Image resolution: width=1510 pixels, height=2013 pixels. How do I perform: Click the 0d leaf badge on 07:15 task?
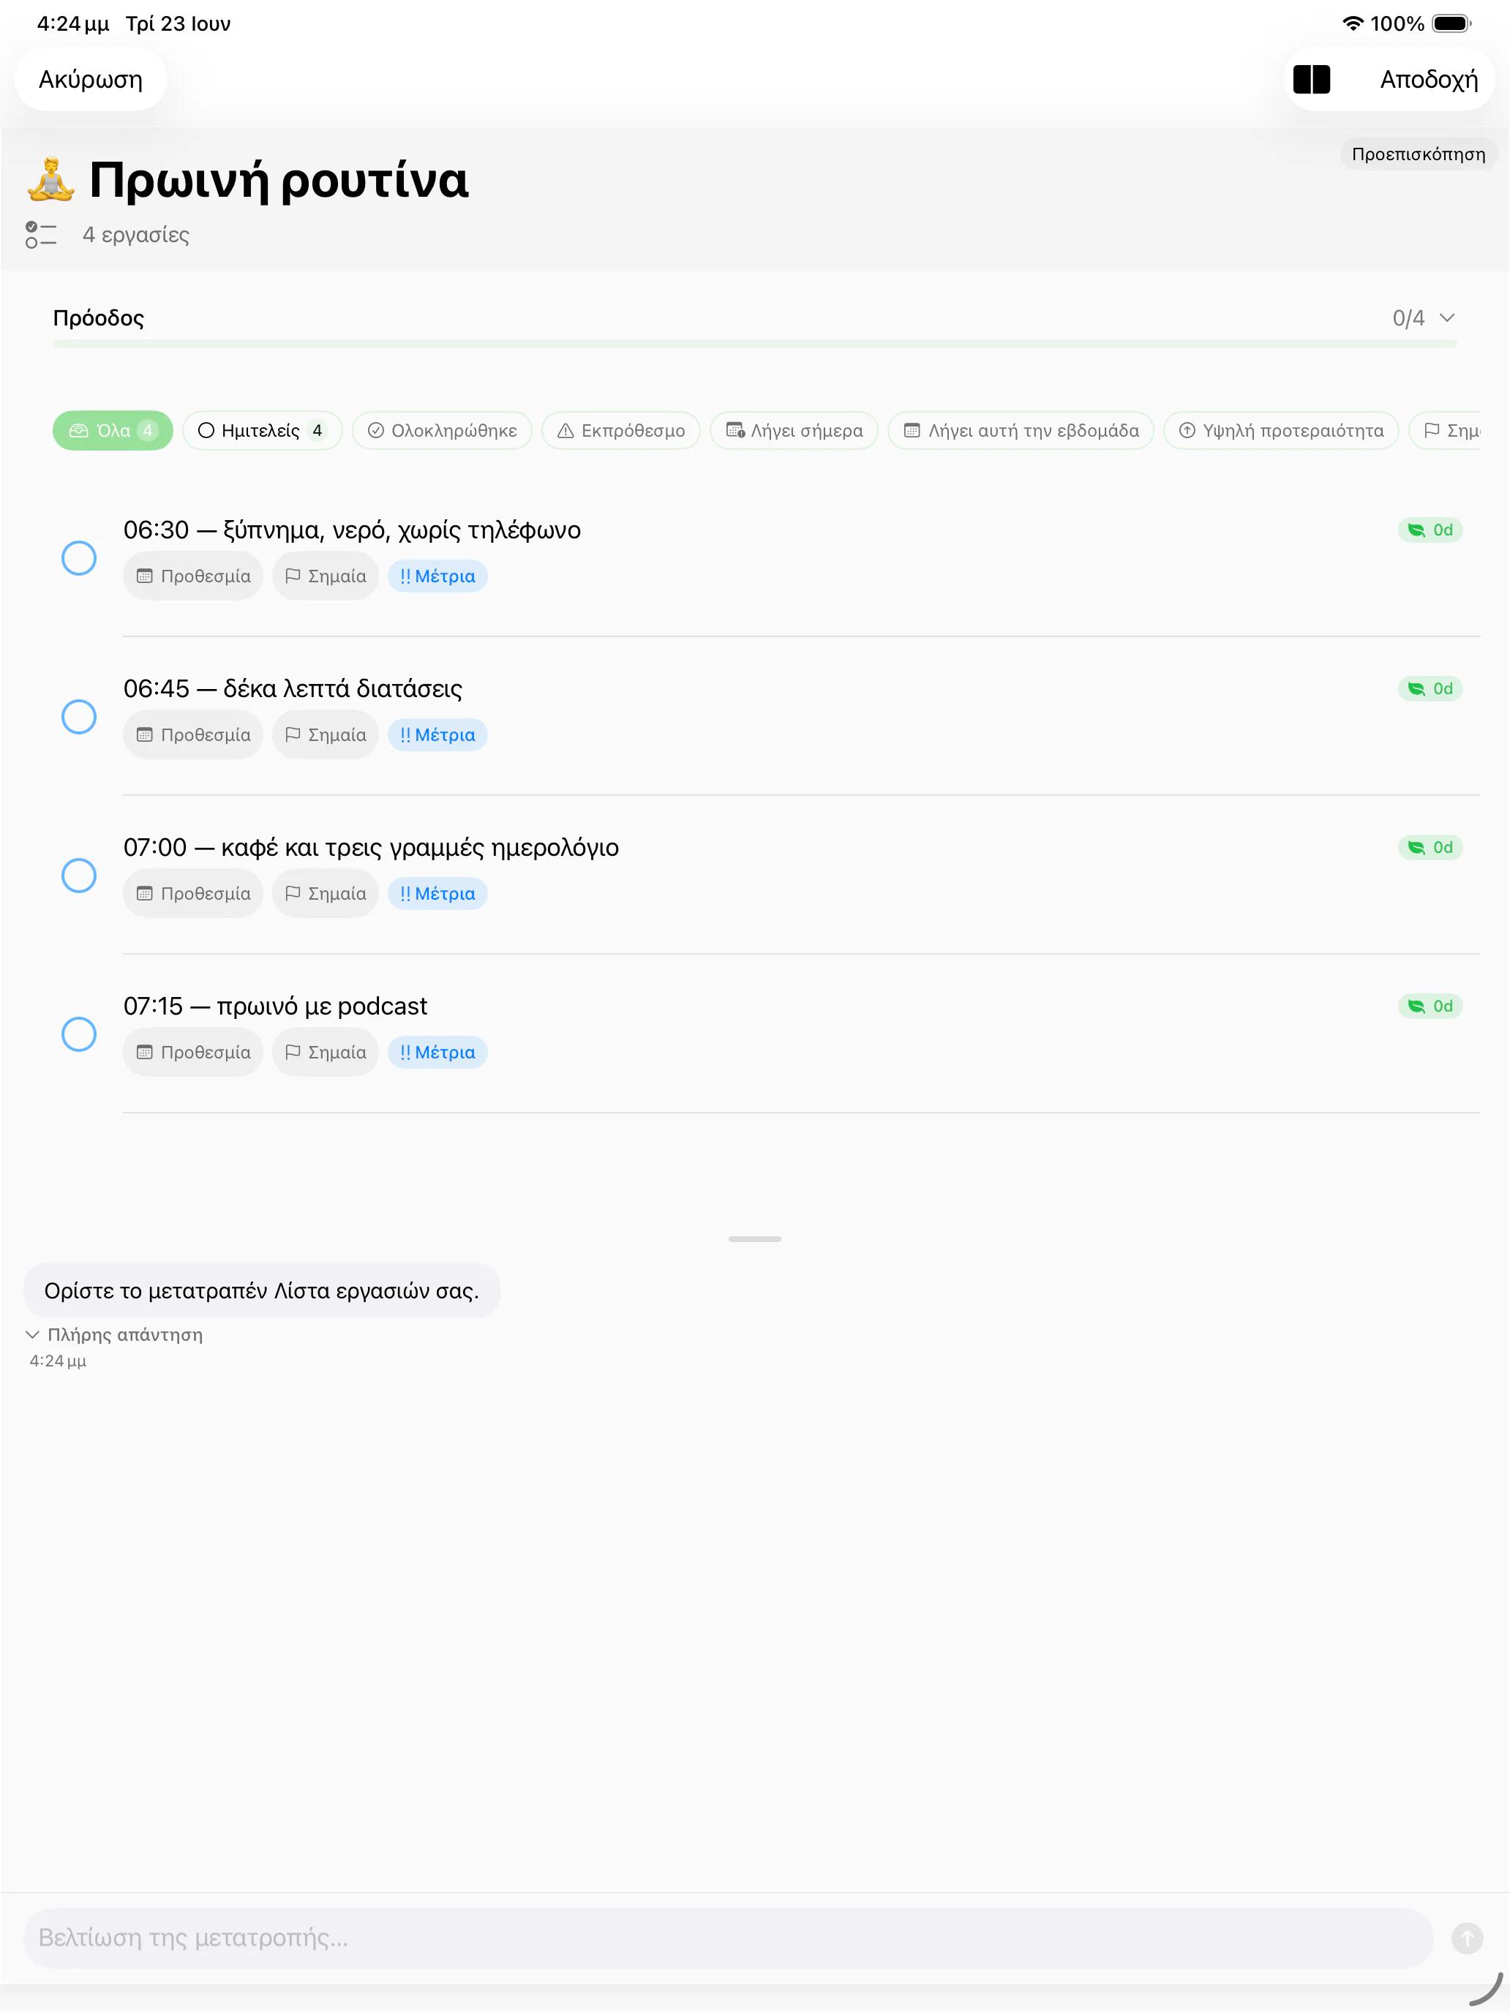(x=1430, y=1006)
